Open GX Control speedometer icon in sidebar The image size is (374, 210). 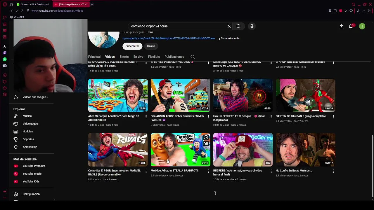(x=5, y=17)
